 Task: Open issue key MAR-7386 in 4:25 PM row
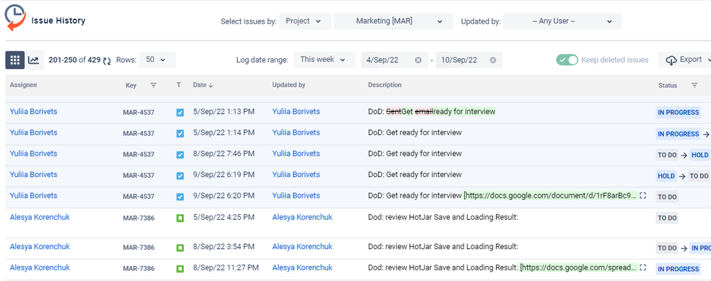tap(139, 218)
